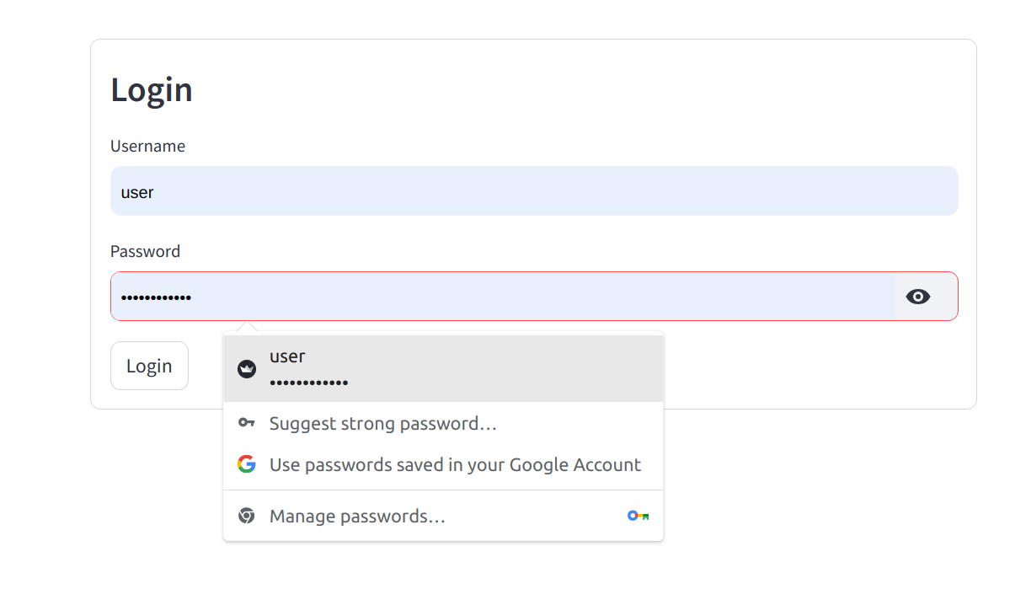Click the key icon beside "Suggest strong password"
Image resolution: width=1026 pixels, height=605 pixels.
[x=246, y=422]
